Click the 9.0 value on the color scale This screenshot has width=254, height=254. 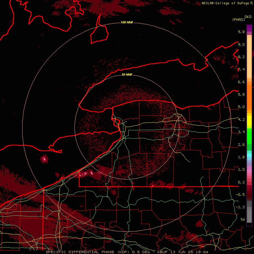click(x=241, y=44)
